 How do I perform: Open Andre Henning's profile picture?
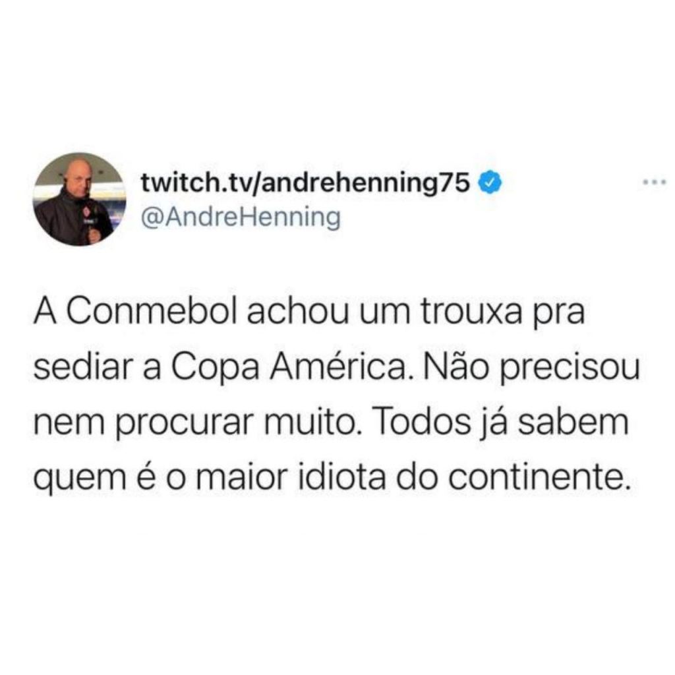[80, 199]
